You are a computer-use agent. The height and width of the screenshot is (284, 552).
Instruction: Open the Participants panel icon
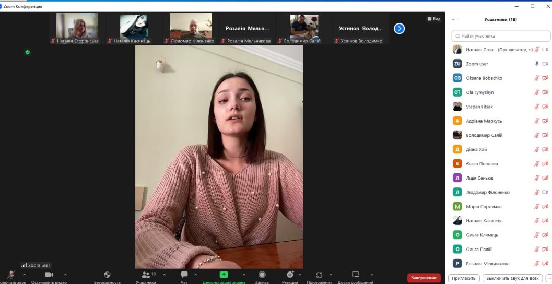coord(146,275)
